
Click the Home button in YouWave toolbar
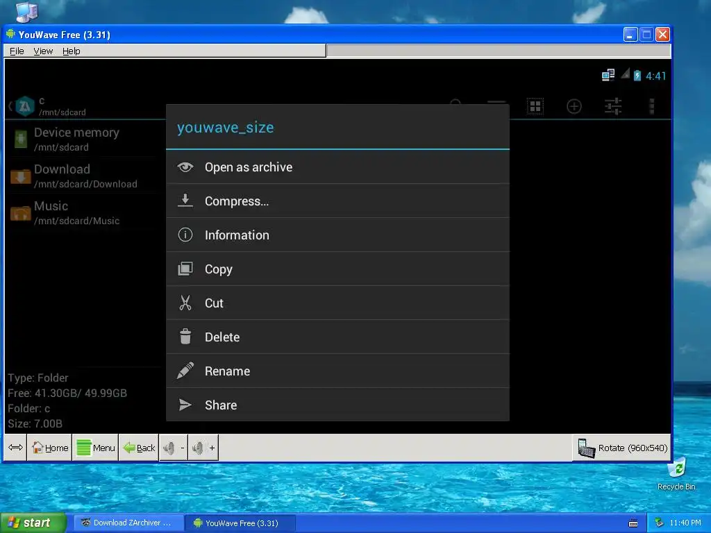coord(50,448)
